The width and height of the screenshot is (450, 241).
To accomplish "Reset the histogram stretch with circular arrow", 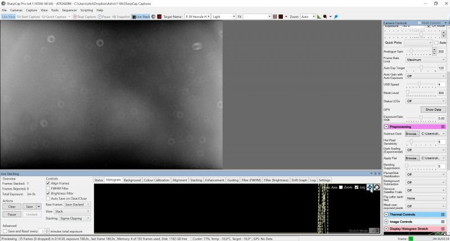I will pos(376,188).
